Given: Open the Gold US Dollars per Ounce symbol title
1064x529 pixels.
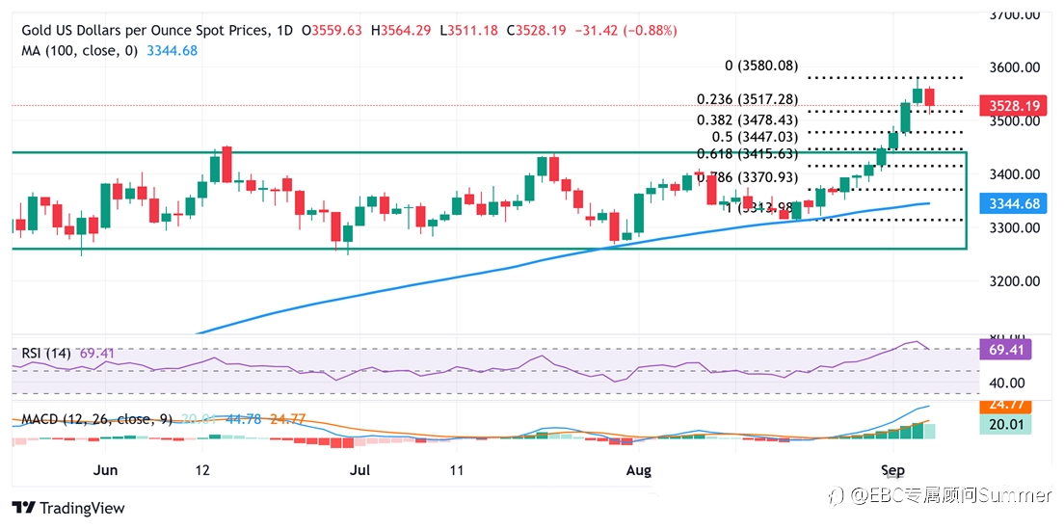Looking at the screenshot, I should tap(146, 31).
